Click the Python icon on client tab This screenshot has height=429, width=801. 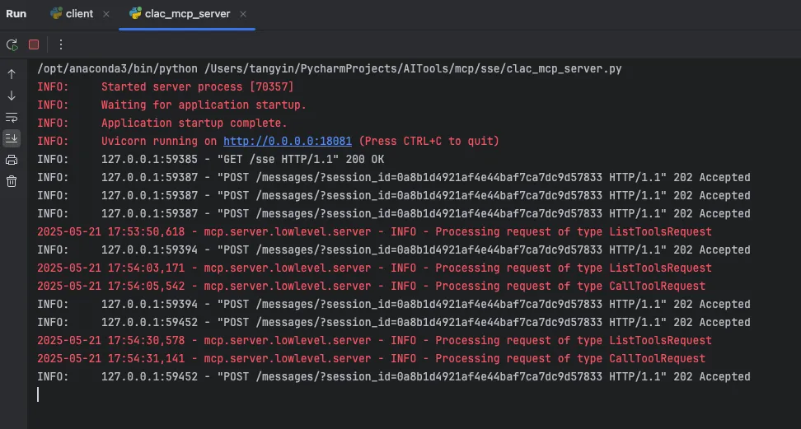tap(56, 14)
